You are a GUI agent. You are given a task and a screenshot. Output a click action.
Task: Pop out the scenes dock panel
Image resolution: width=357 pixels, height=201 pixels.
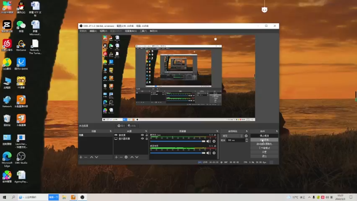click(x=111, y=131)
